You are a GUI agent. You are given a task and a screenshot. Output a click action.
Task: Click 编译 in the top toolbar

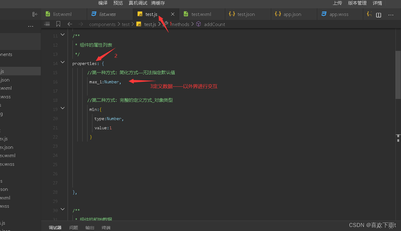click(x=103, y=3)
